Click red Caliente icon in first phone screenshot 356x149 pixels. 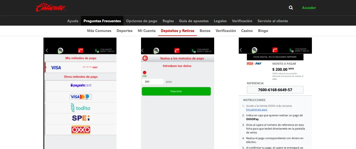tap(81, 50)
